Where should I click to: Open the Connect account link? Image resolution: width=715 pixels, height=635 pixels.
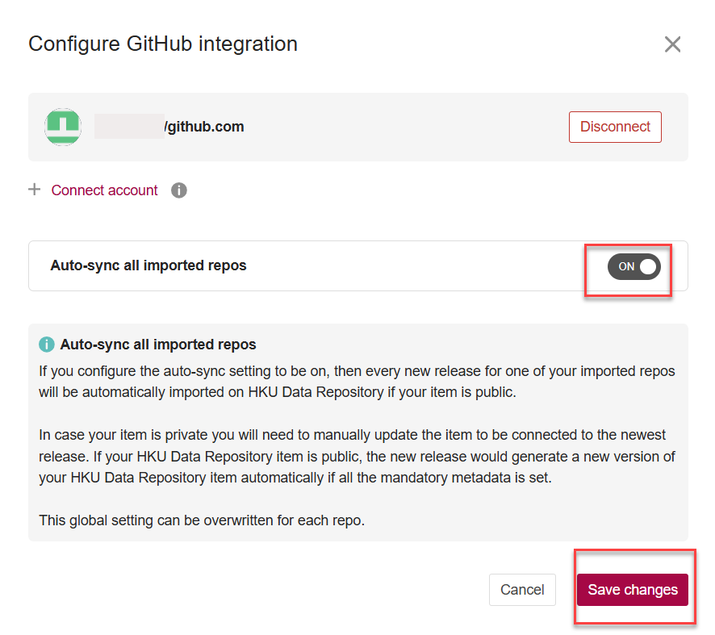click(x=105, y=190)
